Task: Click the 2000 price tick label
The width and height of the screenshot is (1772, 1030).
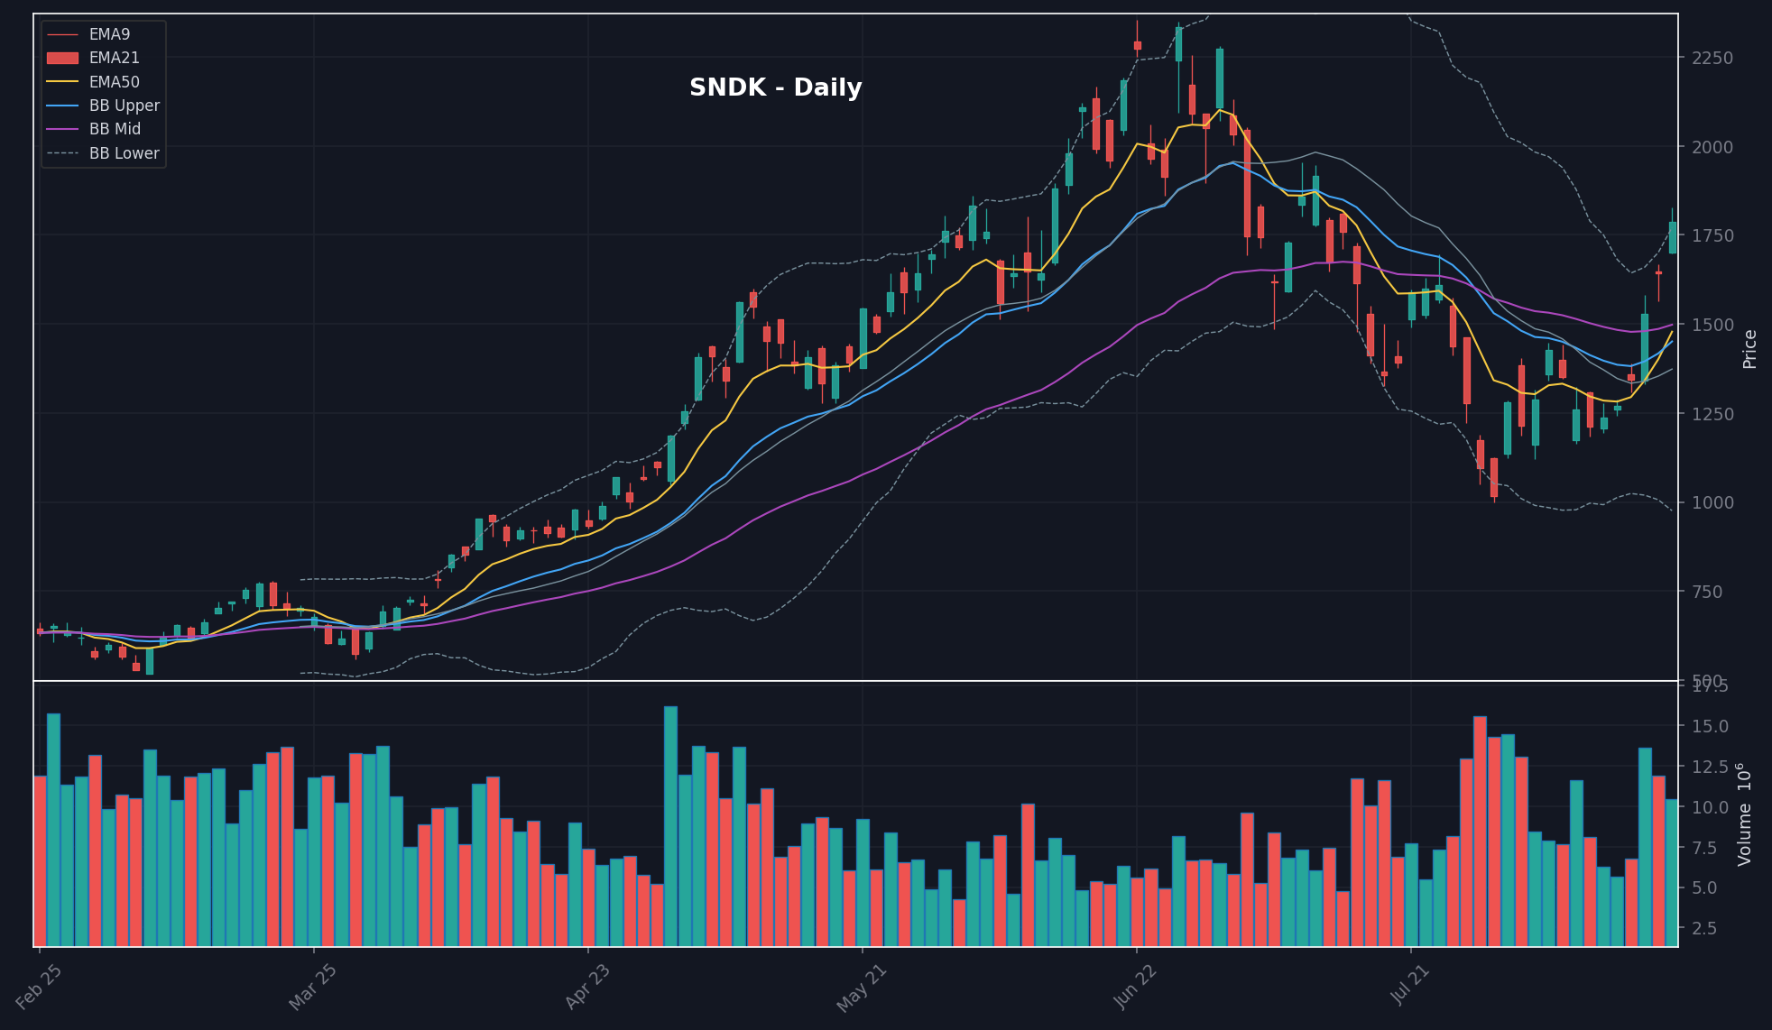Action: click(x=1712, y=147)
